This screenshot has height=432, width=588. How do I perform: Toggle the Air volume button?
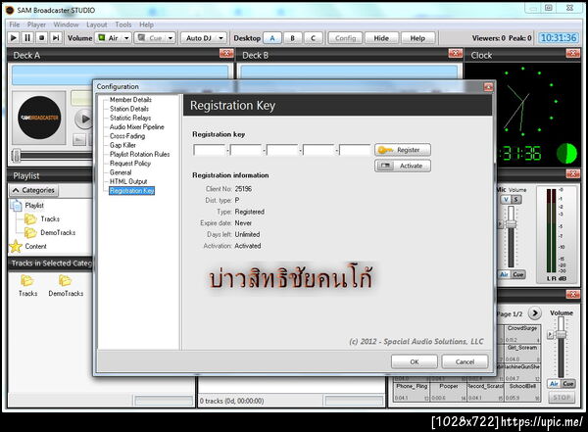(x=108, y=38)
